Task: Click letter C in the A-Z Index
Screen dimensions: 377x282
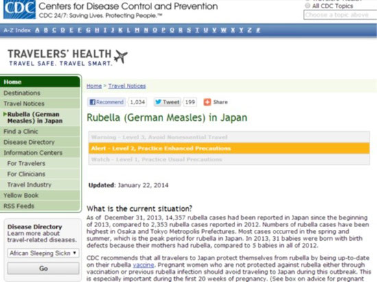Action: [x=54, y=30]
